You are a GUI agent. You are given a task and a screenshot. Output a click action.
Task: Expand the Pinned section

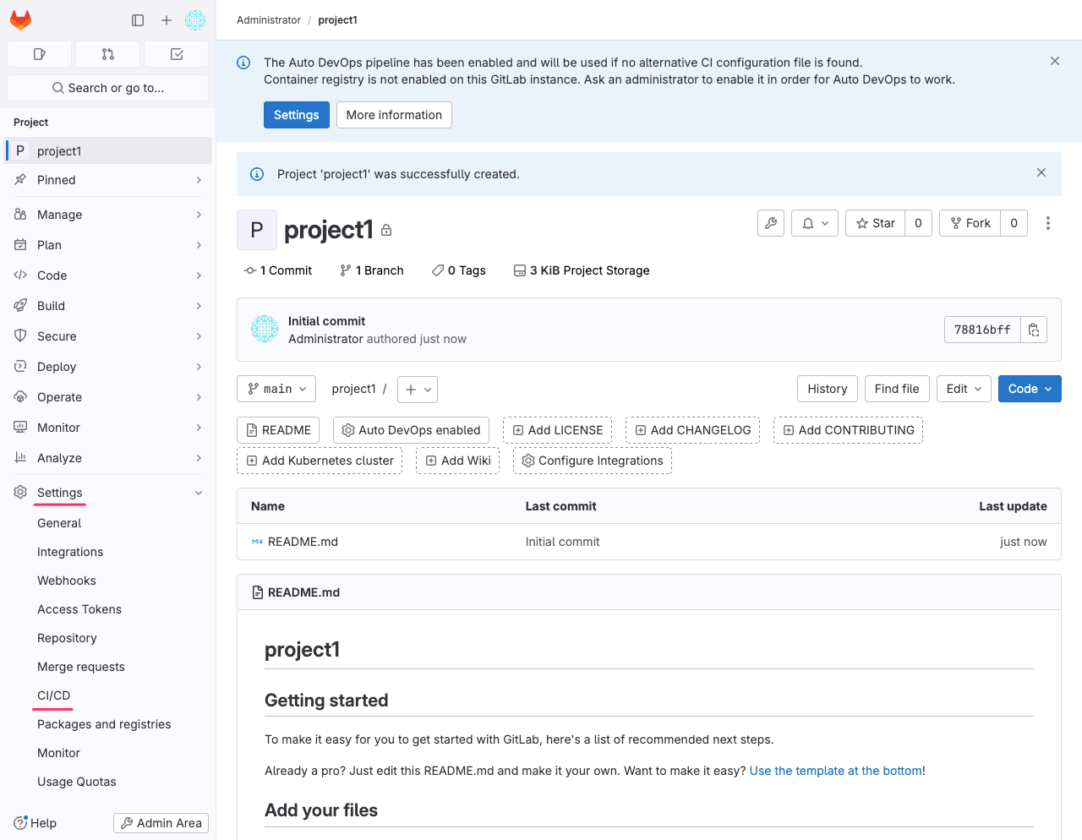(108, 180)
